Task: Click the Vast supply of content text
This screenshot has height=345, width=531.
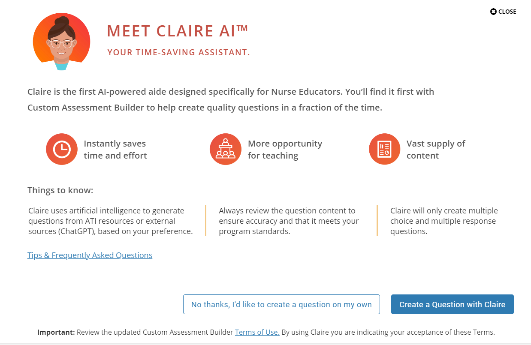Action: coord(436,149)
